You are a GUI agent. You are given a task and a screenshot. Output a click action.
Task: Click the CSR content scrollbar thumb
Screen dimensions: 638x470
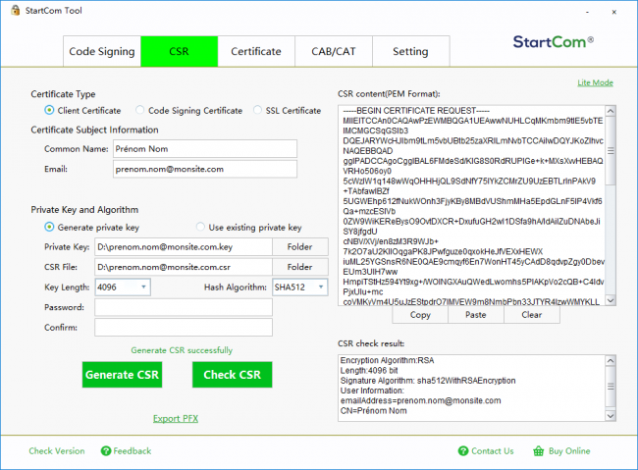point(611,150)
